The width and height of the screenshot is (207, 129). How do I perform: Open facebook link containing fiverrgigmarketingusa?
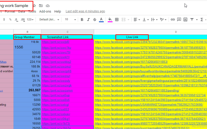151,81
